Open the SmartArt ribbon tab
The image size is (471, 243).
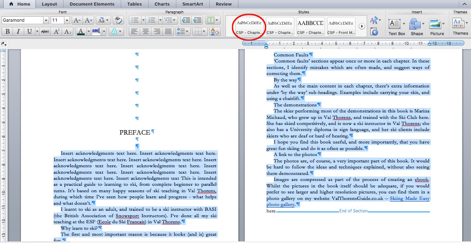192,4
